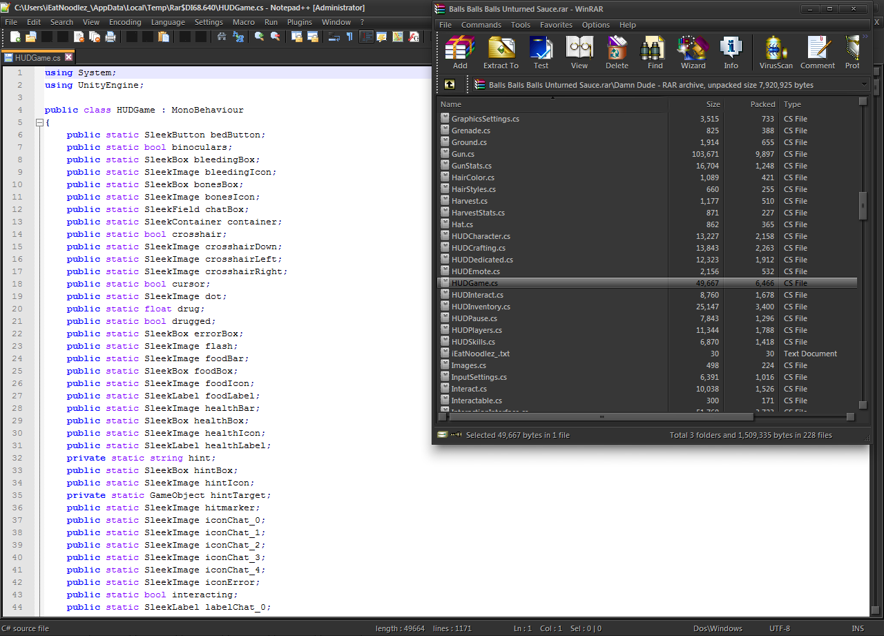This screenshot has height=636, width=884.
Task: Run WinRAR VirusScan icon
Action: pyautogui.click(x=776, y=52)
